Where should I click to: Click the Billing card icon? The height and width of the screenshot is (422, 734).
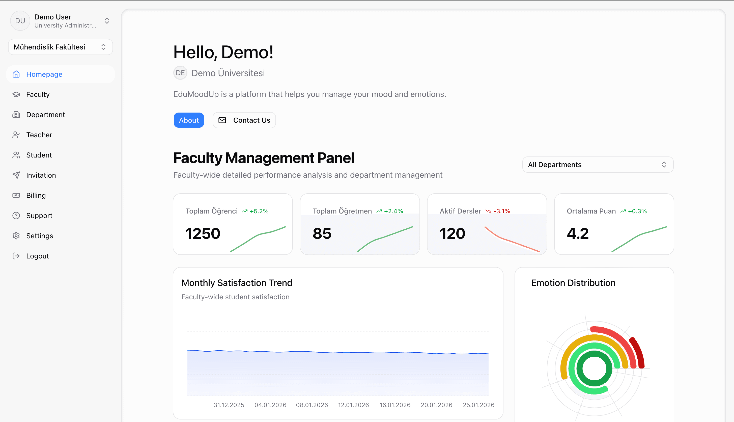click(x=16, y=195)
